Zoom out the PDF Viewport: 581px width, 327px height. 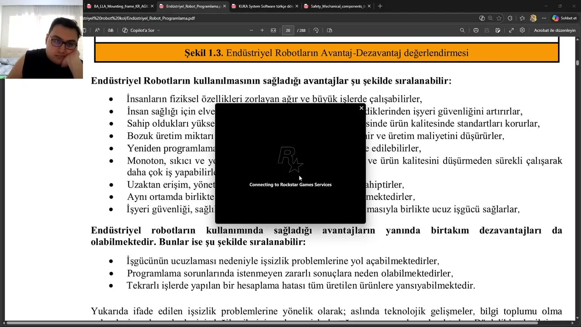pyautogui.click(x=251, y=30)
